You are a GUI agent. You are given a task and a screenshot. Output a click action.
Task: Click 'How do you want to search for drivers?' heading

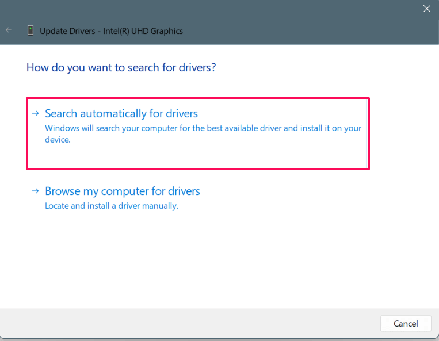pos(121,68)
